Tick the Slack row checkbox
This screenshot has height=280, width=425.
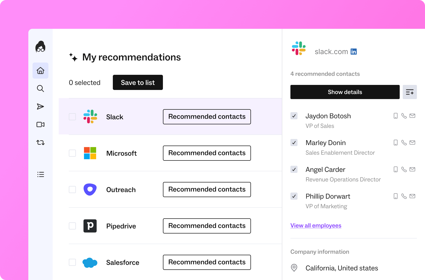point(72,117)
